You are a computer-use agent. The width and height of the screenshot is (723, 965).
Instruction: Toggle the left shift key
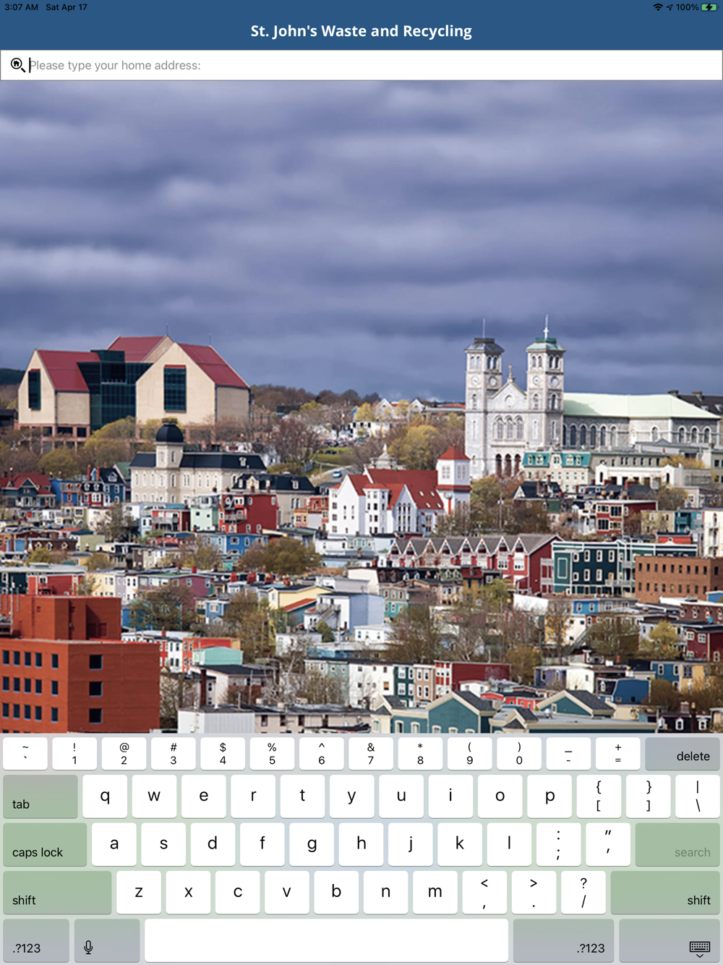point(57,893)
